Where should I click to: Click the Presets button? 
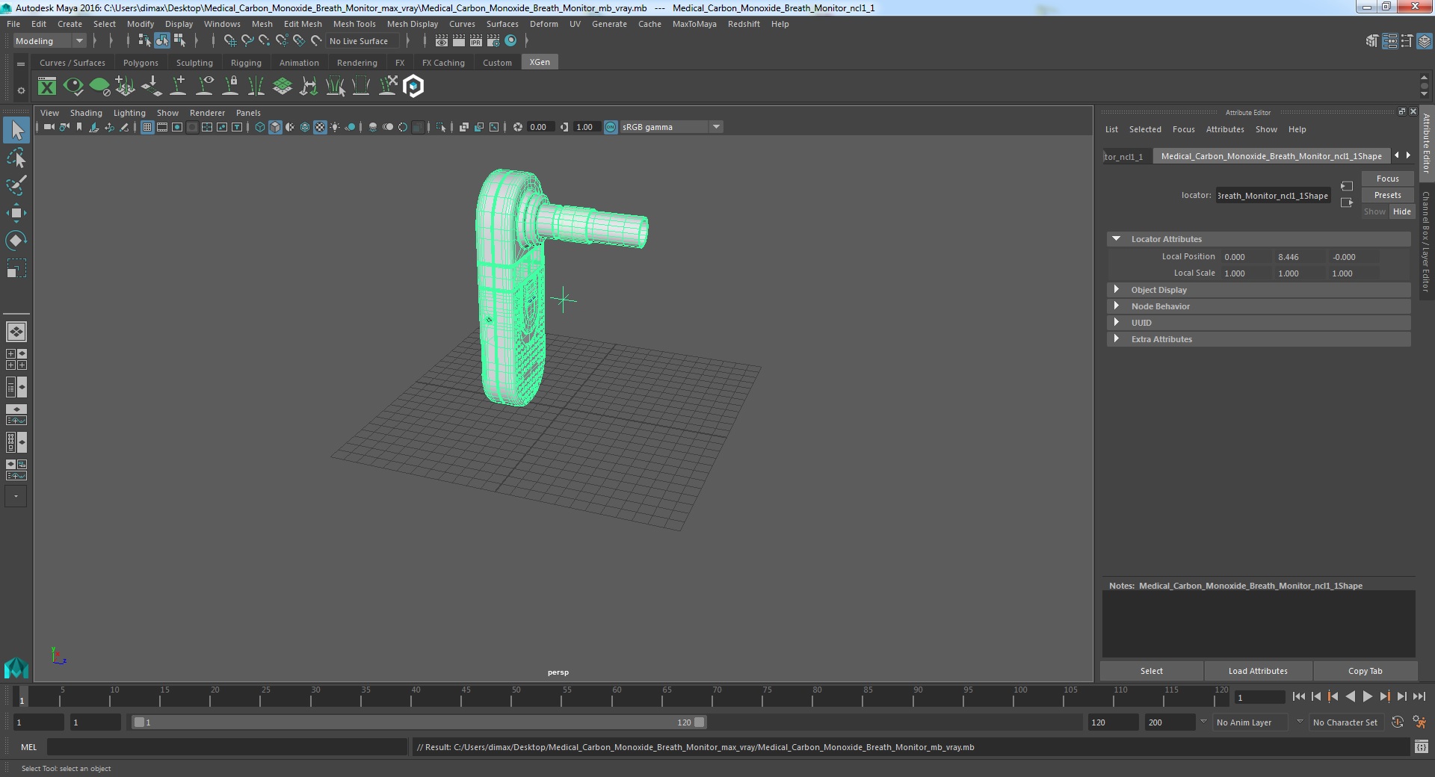click(x=1387, y=195)
